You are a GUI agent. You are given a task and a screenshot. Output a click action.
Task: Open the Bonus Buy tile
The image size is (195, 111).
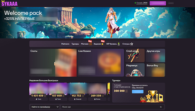point(155,70)
